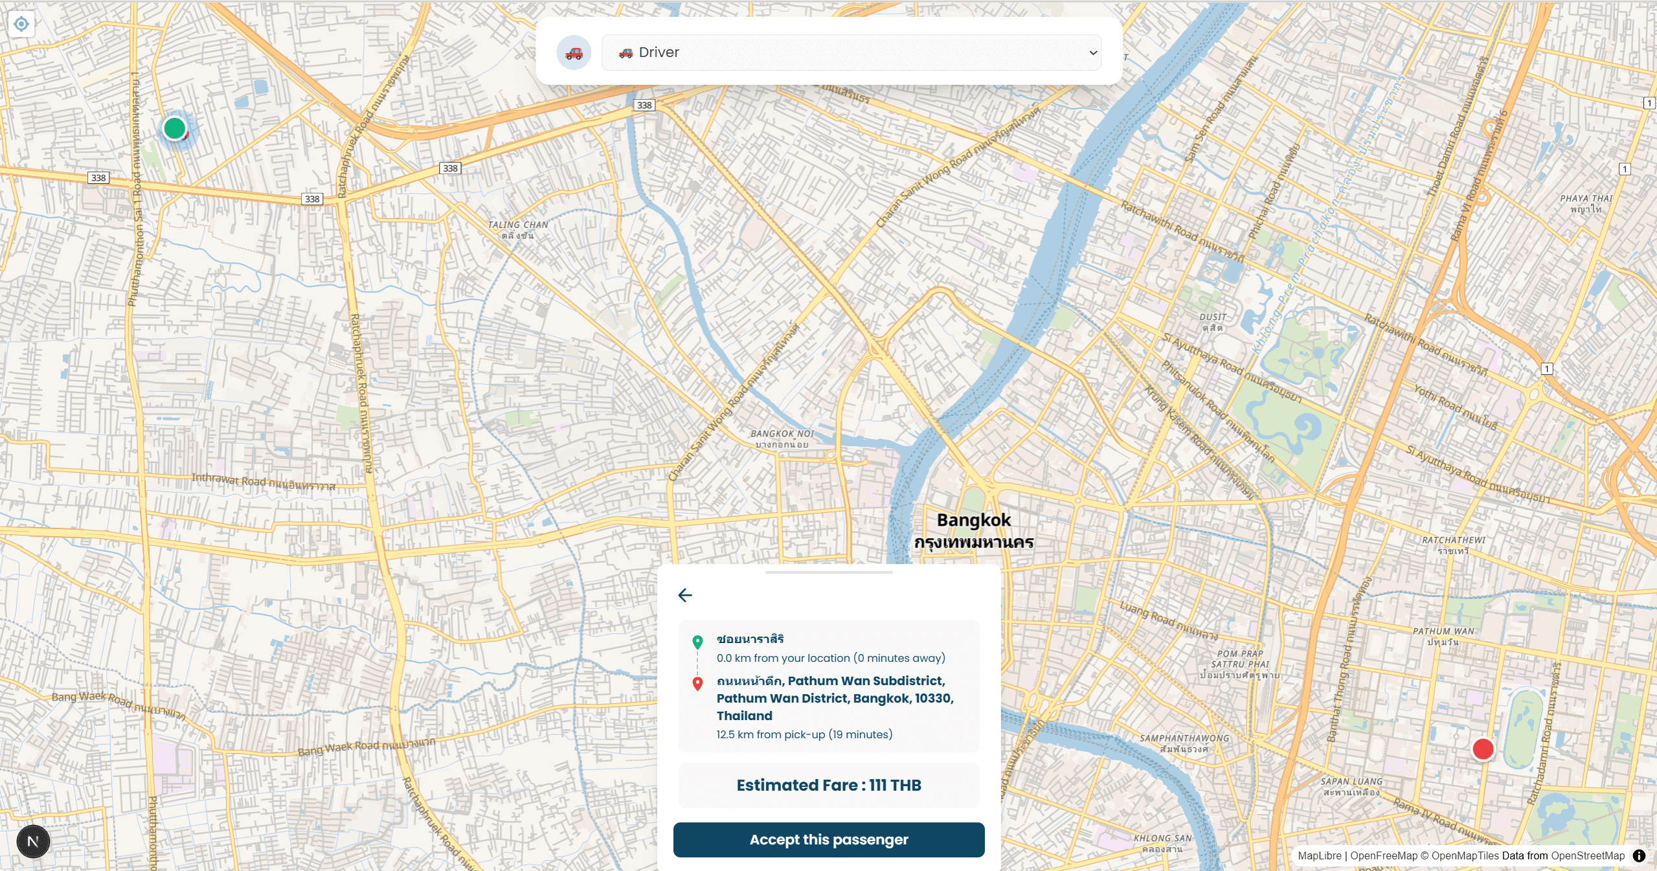Open the Driver role dropdown
The image size is (1657, 871).
coord(851,52)
